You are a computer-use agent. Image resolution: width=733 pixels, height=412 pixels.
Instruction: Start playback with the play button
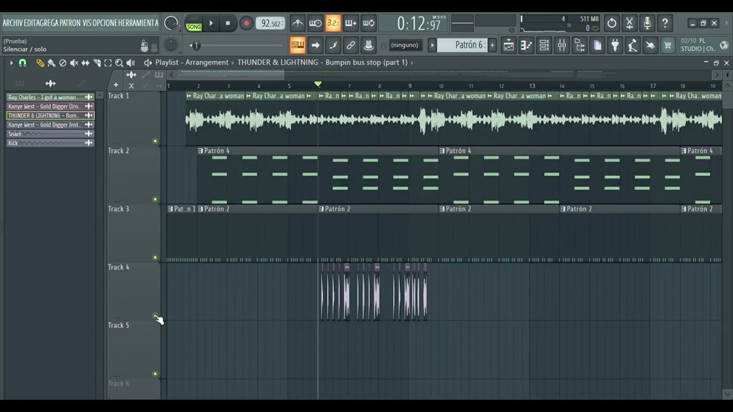click(211, 23)
